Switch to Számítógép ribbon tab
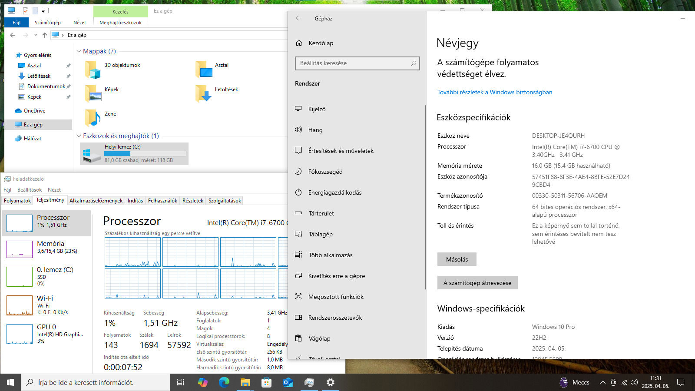The image size is (695, 391). (x=48, y=23)
